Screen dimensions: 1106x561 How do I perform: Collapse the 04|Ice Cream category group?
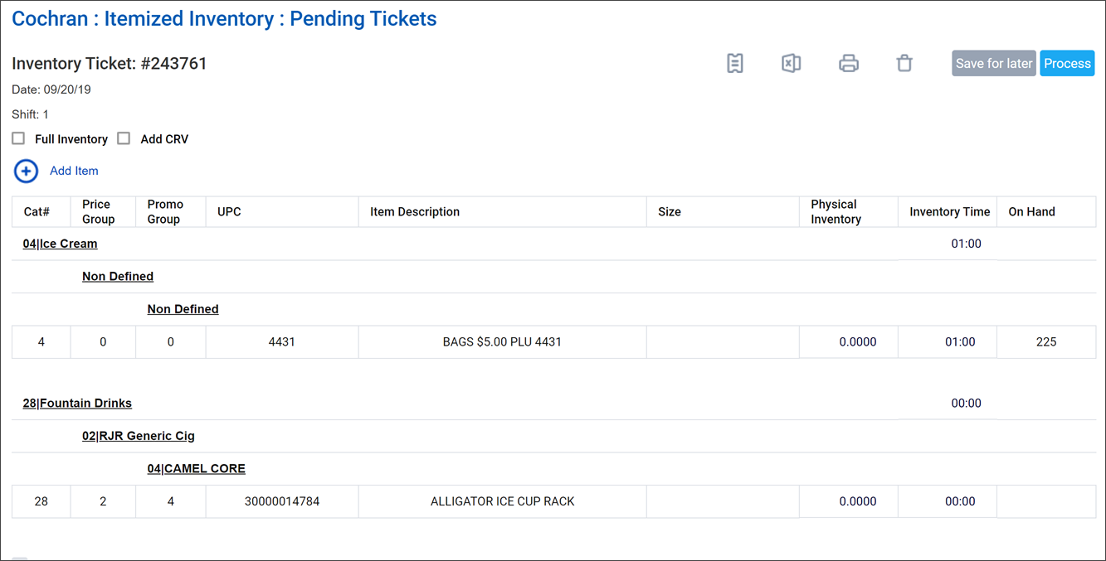pos(60,244)
